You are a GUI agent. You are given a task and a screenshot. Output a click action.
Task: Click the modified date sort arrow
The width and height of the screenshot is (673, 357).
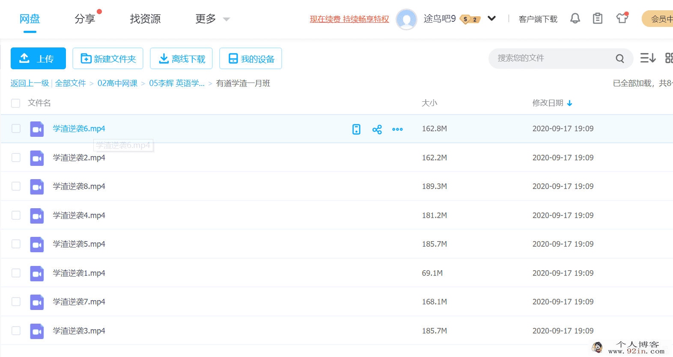pos(569,103)
